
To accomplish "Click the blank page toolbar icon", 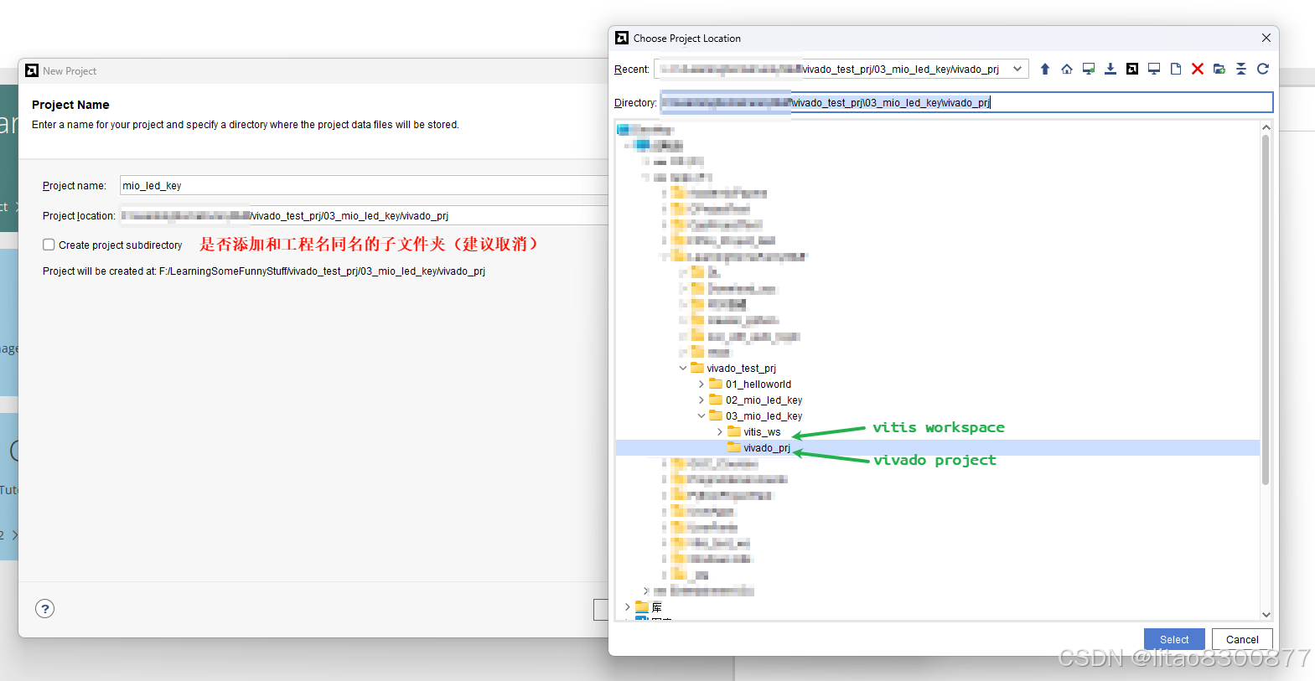I will [x=1176, y=69].
